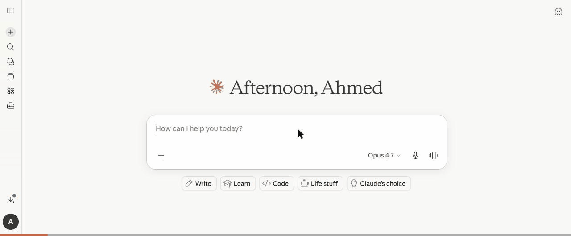Click the download apps icon
This screenshot has height=236, width=571.
pyautogui.click(x=11, y=200)
